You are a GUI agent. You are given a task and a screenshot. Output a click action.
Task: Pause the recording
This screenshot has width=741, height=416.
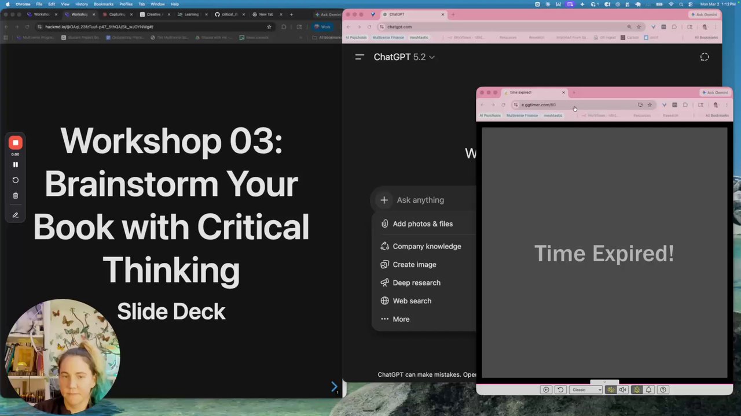pyautogui.click(x=16, y=165)
